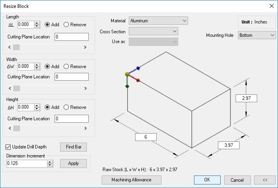Select Add radio button for Width
Viewport: 278px width, 188px height.
pyautogui.click(x=47, y=67)
